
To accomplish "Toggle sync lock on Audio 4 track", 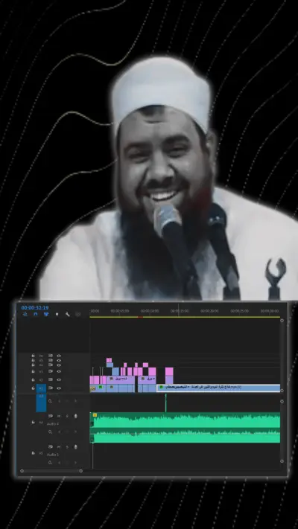I will coord(51,416).
